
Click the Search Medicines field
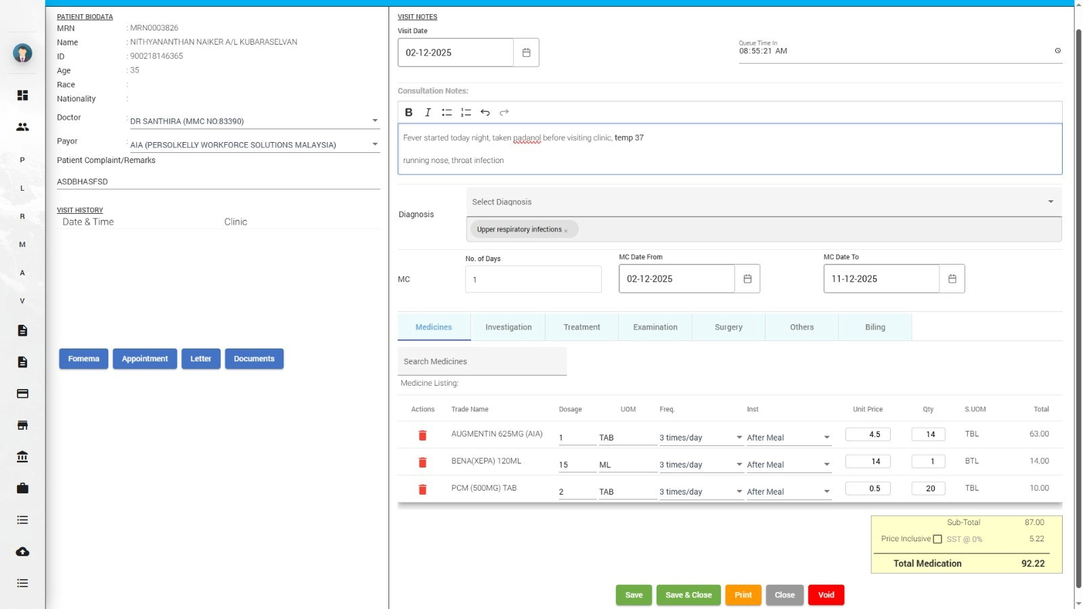[x=481, y=361]
